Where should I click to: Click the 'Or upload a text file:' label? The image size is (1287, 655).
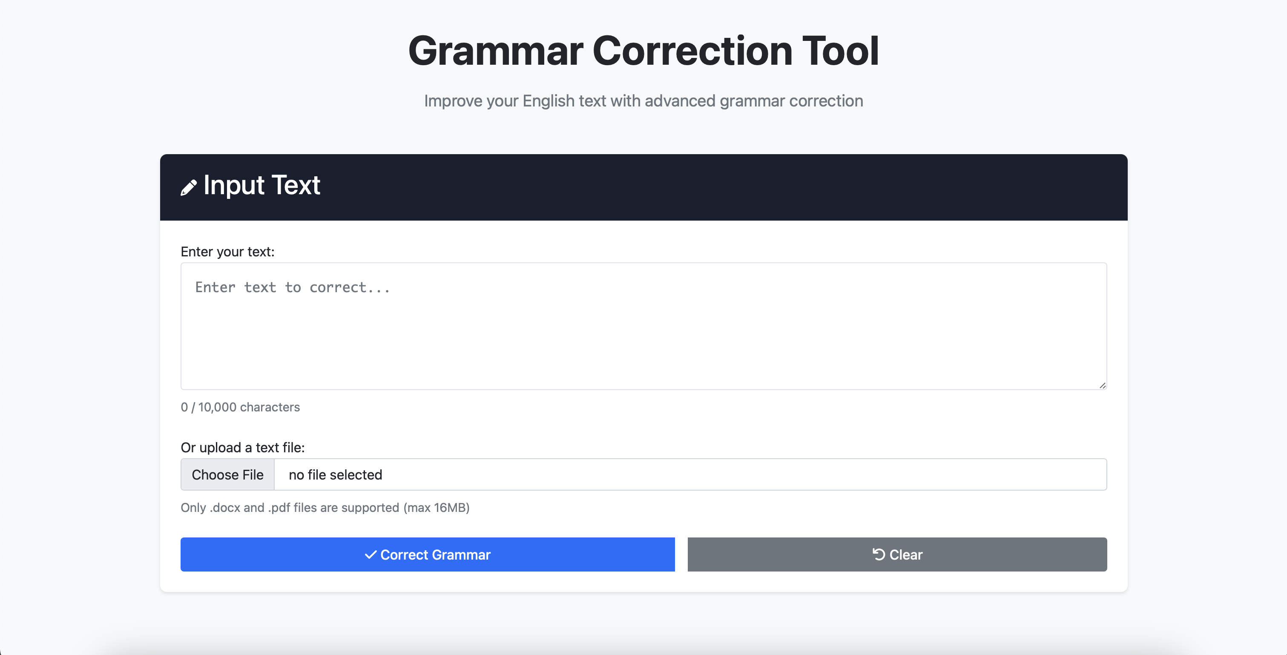pos(243,447)
